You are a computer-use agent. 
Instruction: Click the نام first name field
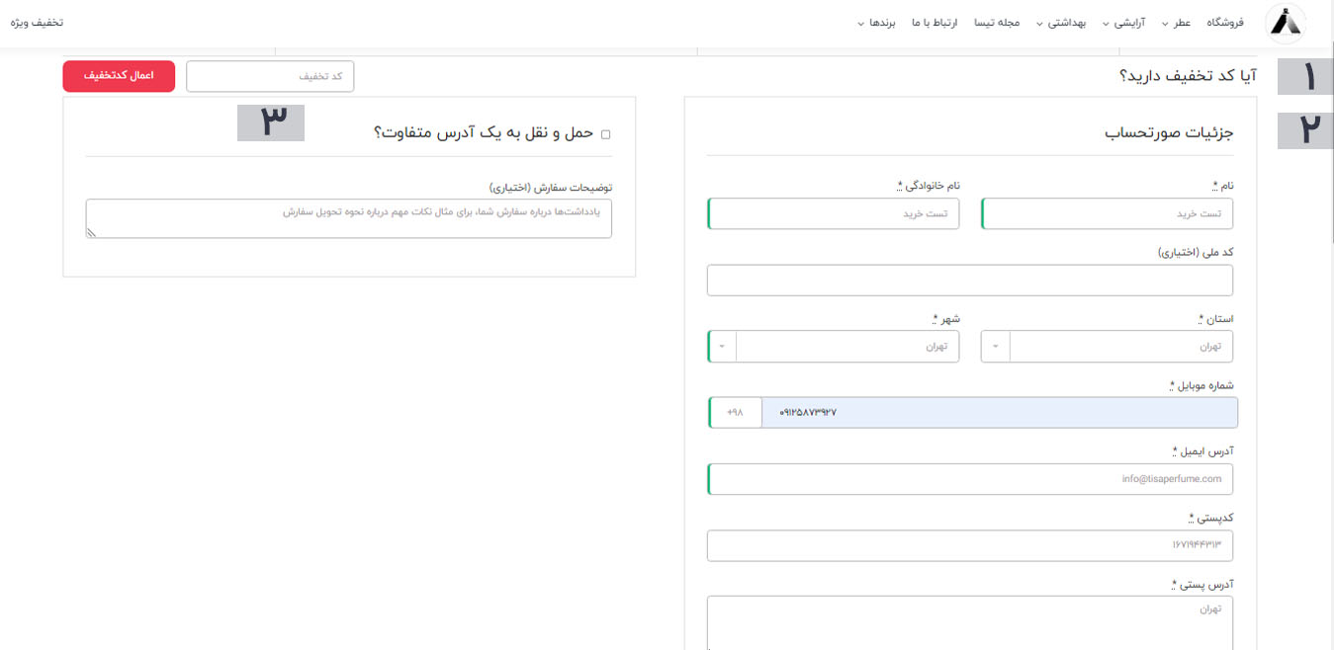[x=1107, y=213]
